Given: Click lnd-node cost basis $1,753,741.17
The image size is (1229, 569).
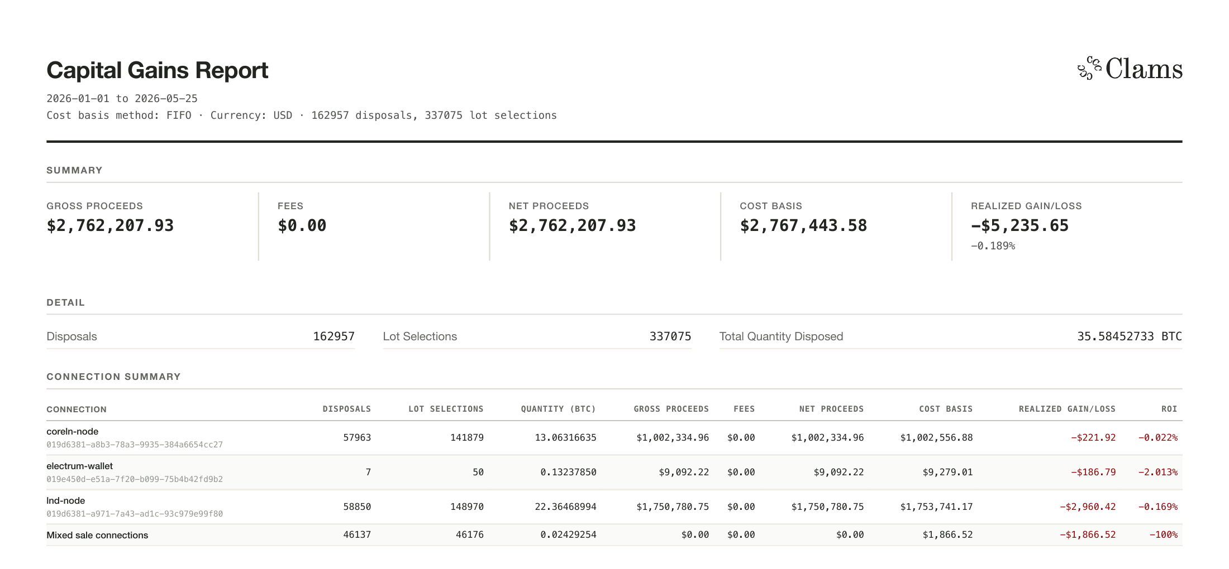Looking at the screenshot, I should (936, 507).
